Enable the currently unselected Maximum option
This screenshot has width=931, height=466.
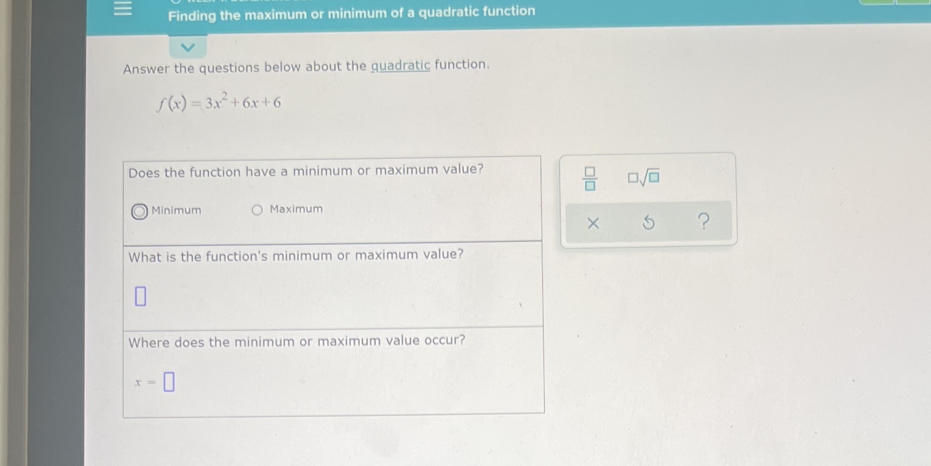[257, 209]
